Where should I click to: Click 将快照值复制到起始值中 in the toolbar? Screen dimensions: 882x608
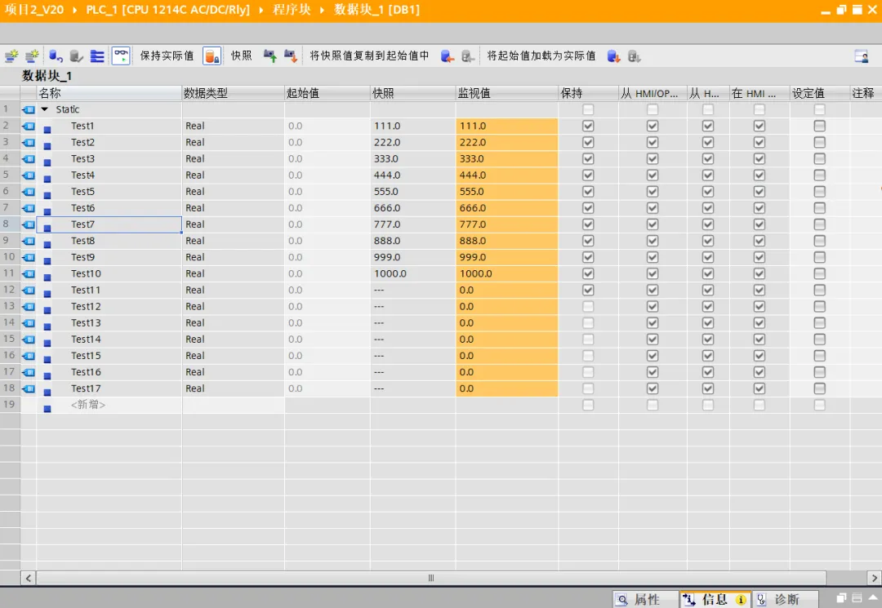pos(370,55)
